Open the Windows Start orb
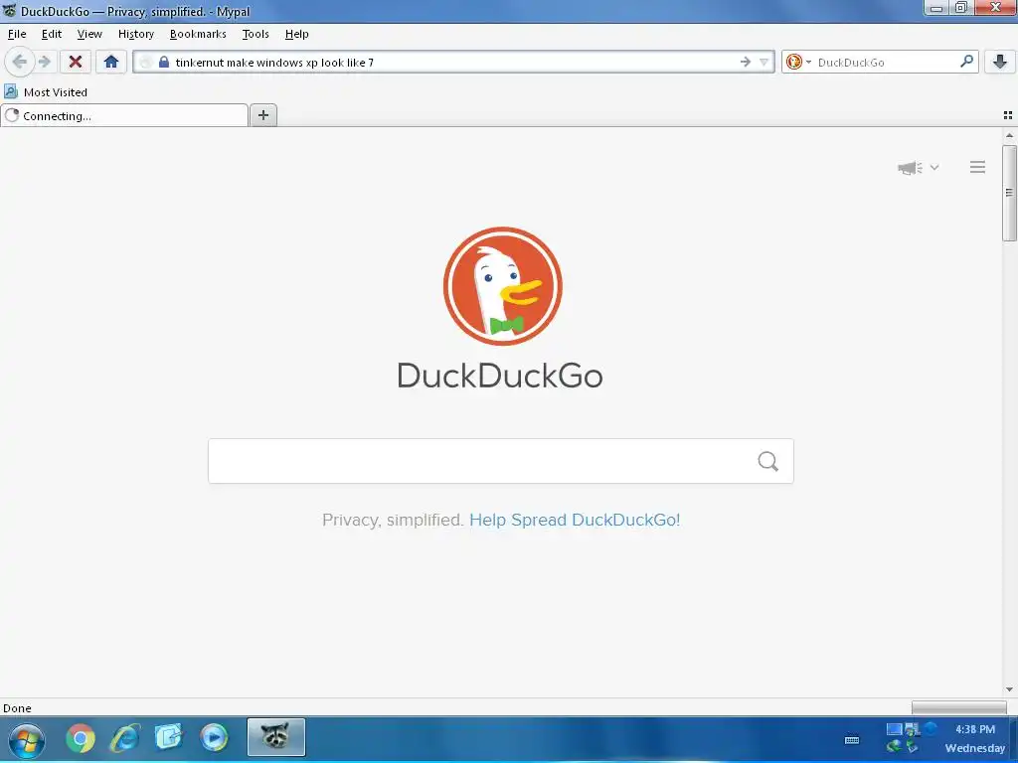Image resolution: width=1018 pixels, height=763 pixels. 26,739
